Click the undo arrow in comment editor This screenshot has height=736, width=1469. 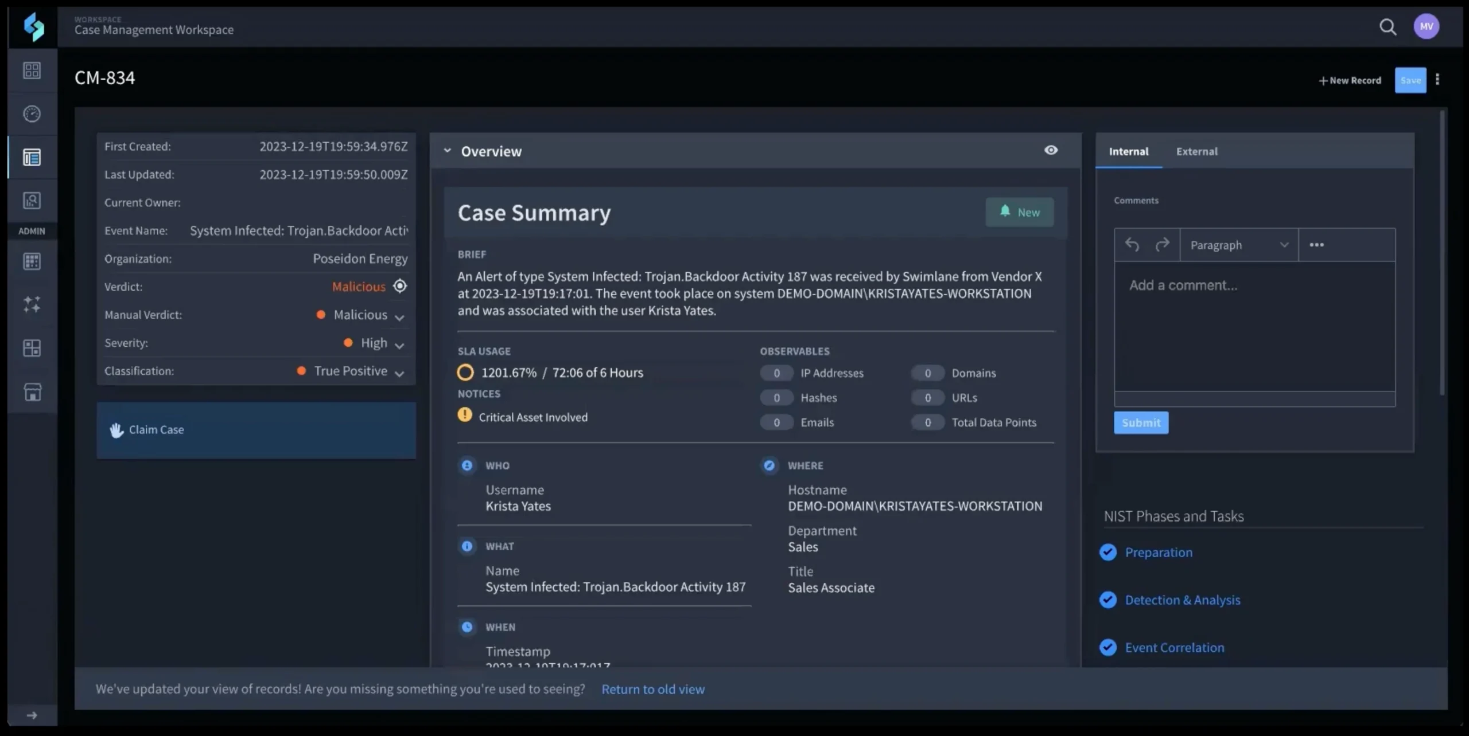1132,245
